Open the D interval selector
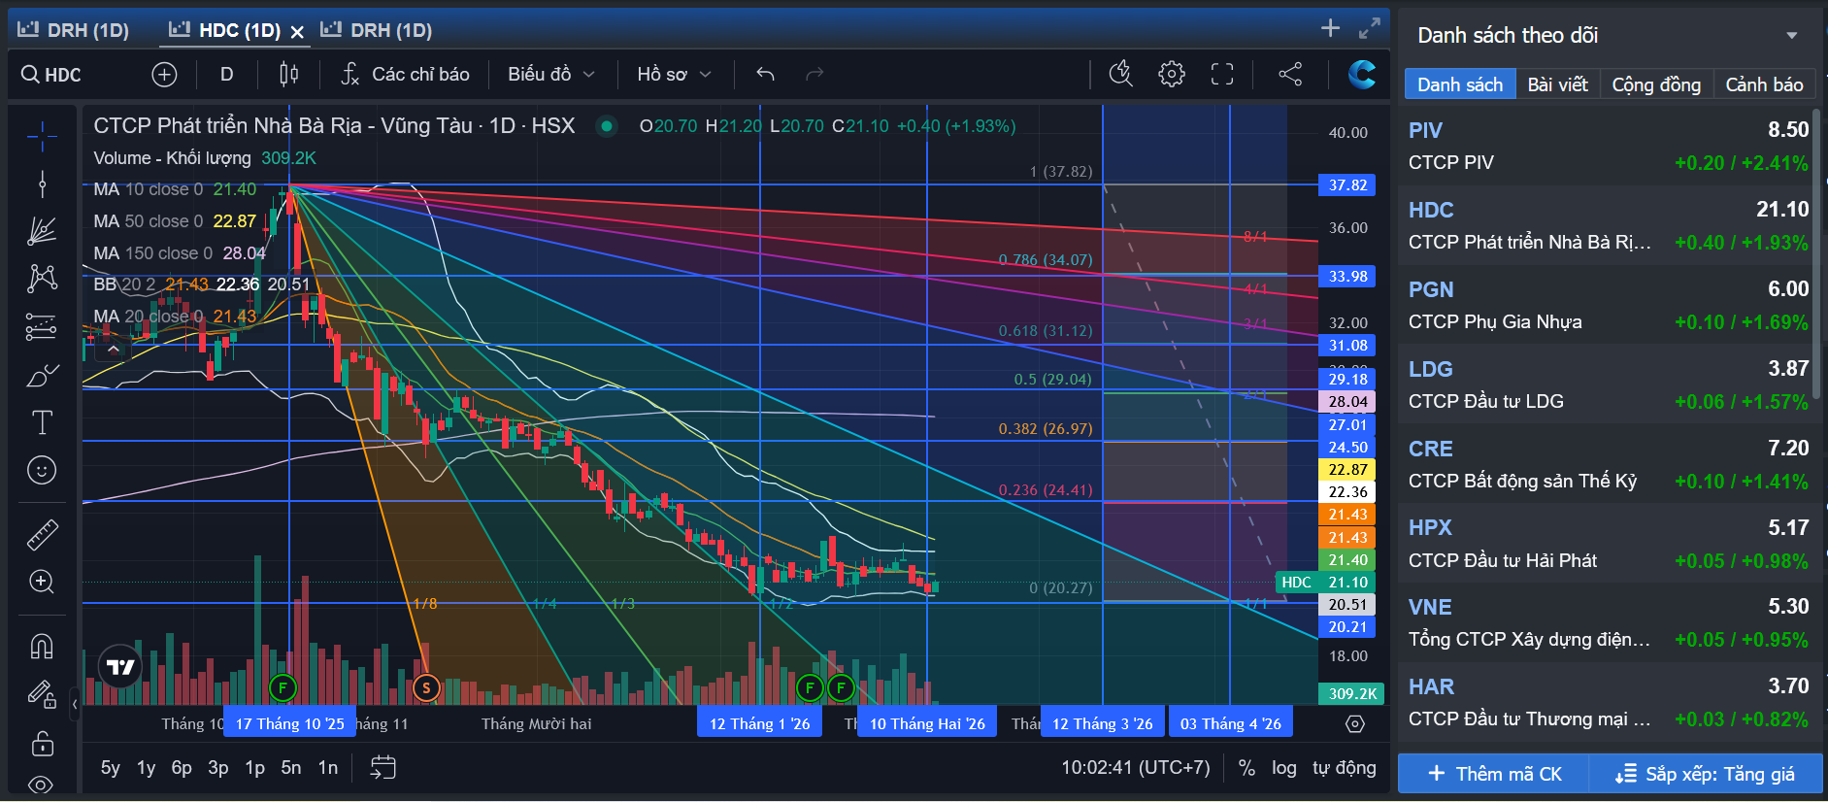This screenshot has width=1828, height=802. click(x=226, y=75)
